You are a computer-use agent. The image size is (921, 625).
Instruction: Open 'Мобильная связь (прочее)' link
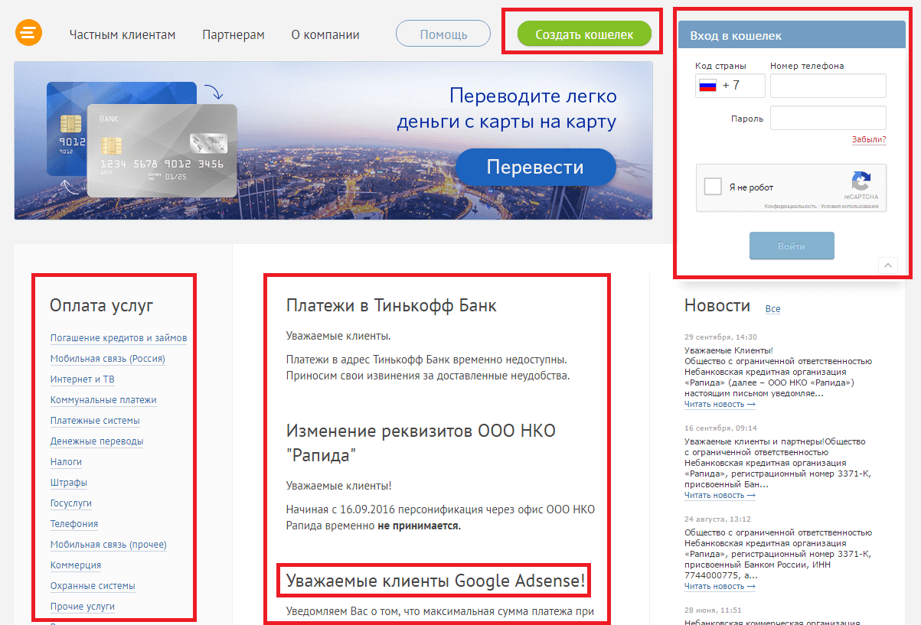(x=109, y=545)
